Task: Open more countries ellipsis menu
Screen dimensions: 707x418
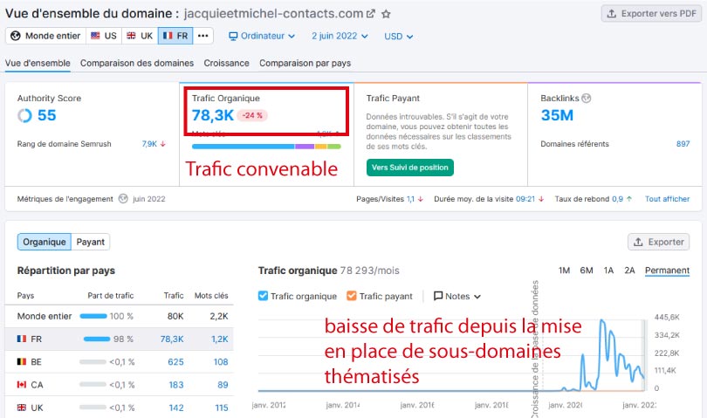Action: 202,36
